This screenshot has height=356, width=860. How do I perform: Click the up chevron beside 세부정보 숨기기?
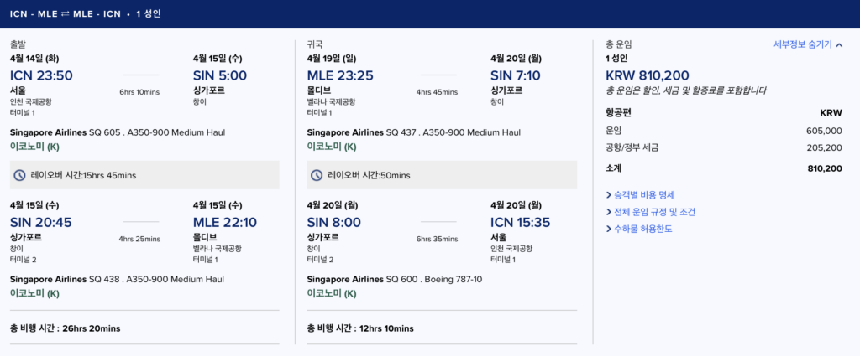(839, 44)
